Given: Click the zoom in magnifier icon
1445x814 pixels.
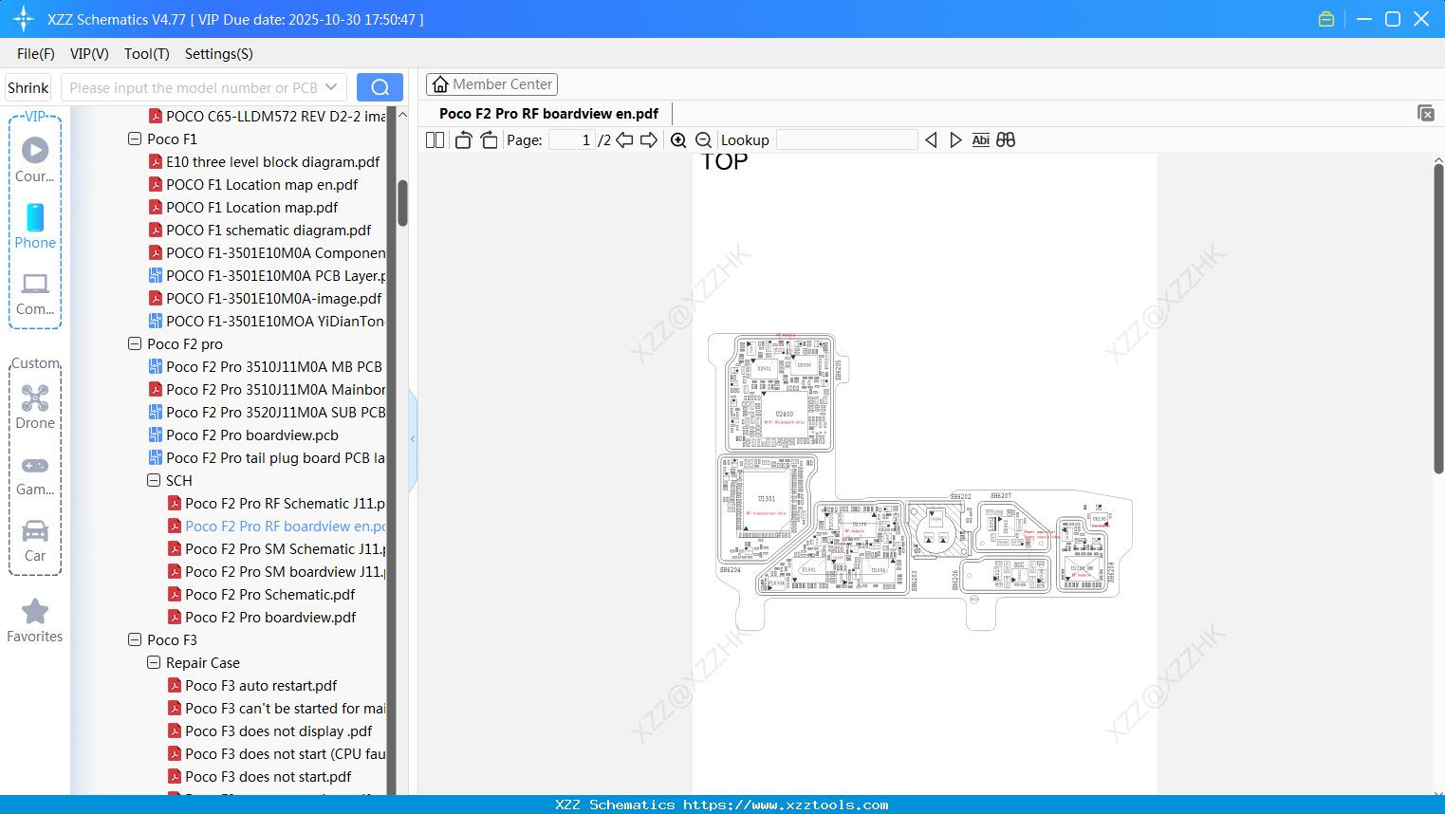Looking at the screenshot, I should coord(678,139).
